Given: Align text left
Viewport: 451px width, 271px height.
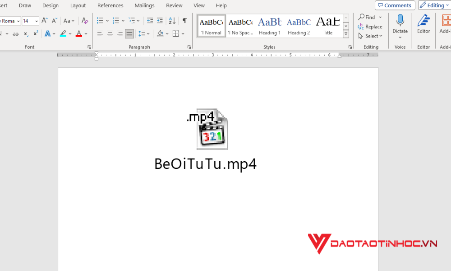Looking at the screenshot, I should (x=100, y=34).
